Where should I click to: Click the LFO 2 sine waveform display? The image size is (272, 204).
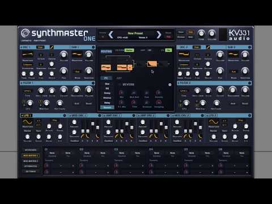(x=214, y=122)
